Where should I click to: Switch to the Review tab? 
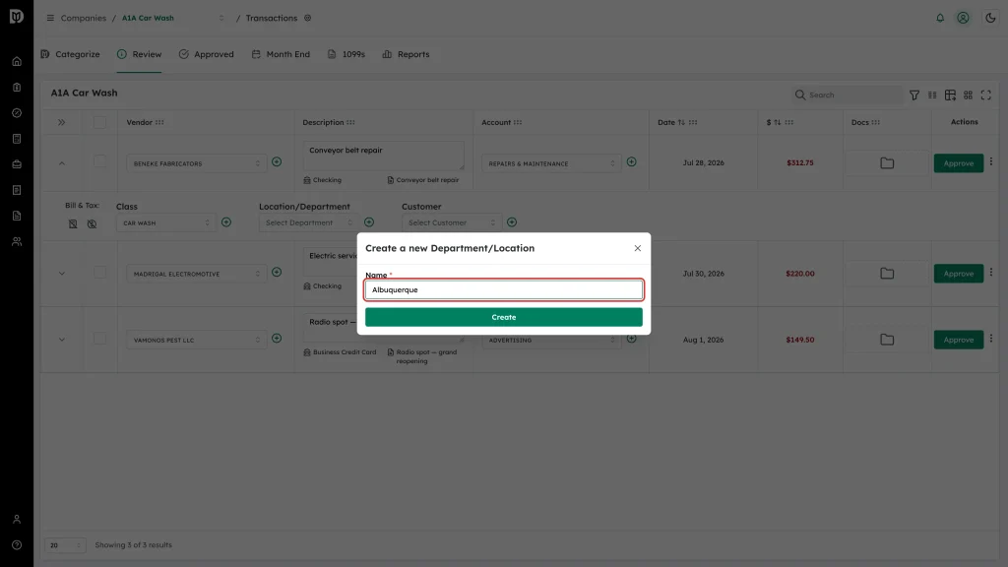tap(139, 54)
